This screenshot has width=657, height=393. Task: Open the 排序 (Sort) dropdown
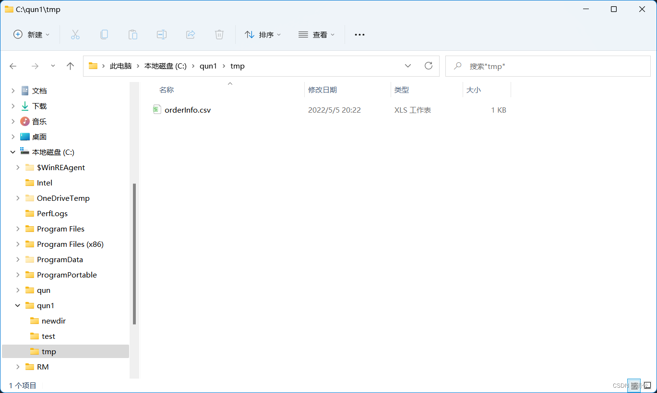click(263, 35)
